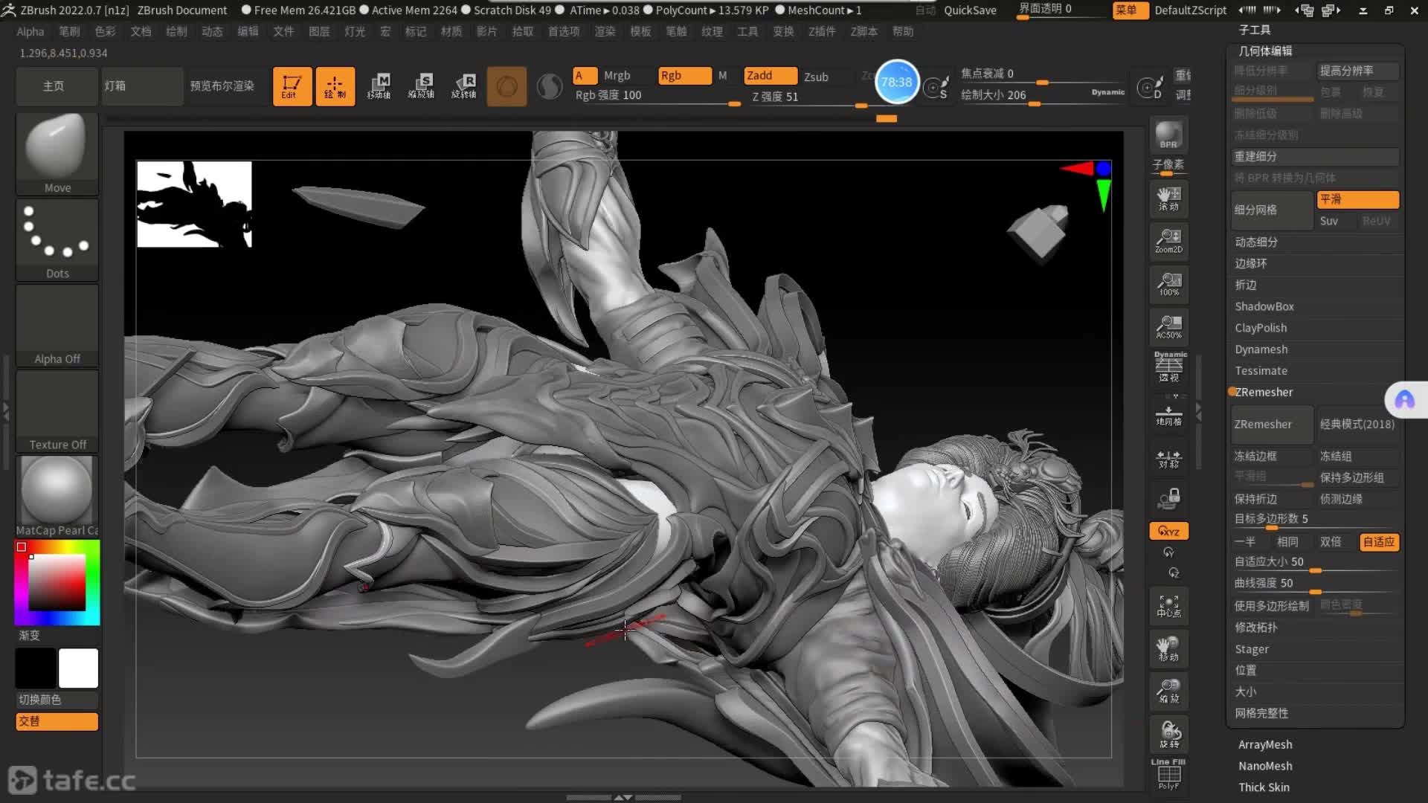The height and width of the screenshot is (803, 1428).
Task: Expand the Dynamesh section
Action: pyautogui.click(x=1261, y=349)
